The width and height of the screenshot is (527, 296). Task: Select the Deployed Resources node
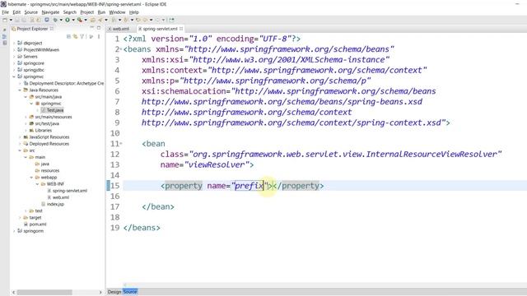point(49,144)
